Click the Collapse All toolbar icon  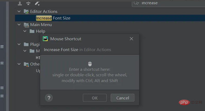28,3
